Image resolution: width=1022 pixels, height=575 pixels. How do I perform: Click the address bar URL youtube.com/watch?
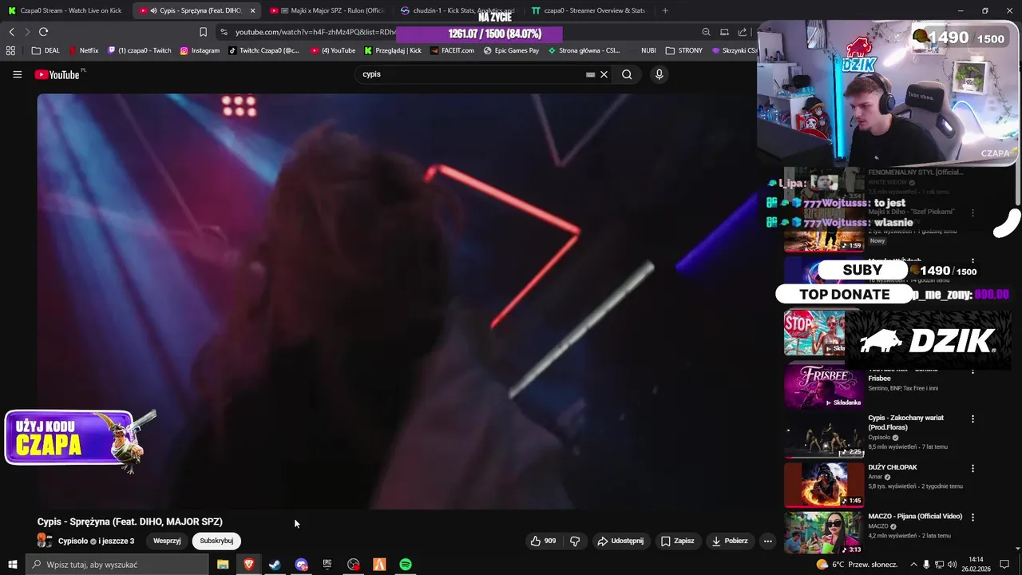click(x=315, y=32)
